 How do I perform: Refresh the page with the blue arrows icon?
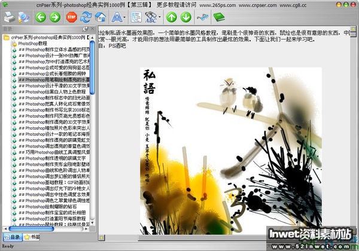(86, 17)
